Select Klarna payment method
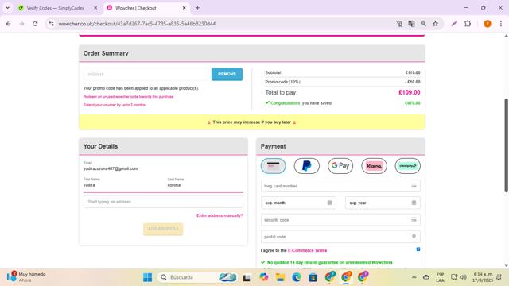Viewport: 509px width, 286px height. (374, 166)
